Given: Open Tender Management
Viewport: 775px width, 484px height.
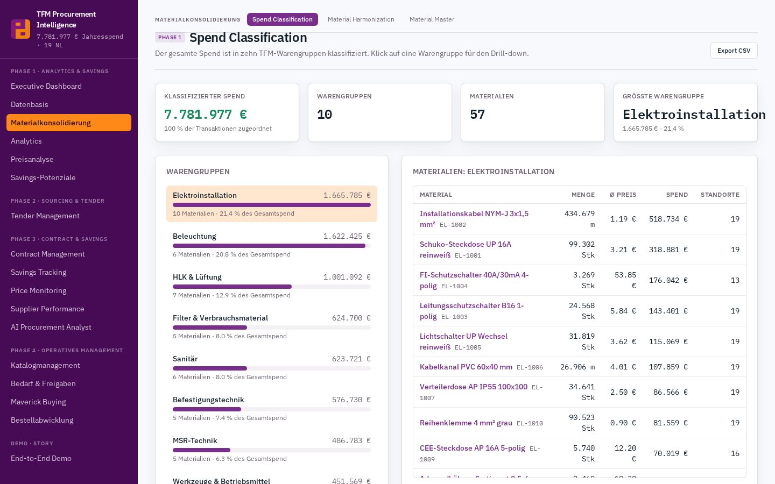Looking at the screenshot, I should click(x=69, y=216).
